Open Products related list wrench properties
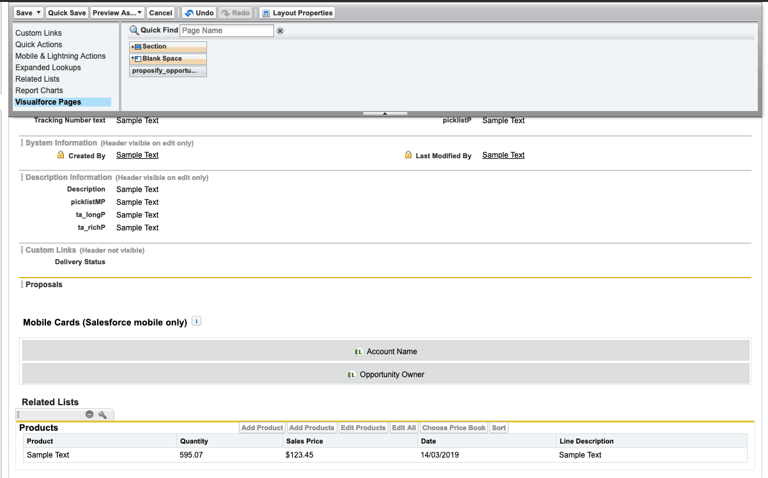768x478 pixels. coord(102,415)
